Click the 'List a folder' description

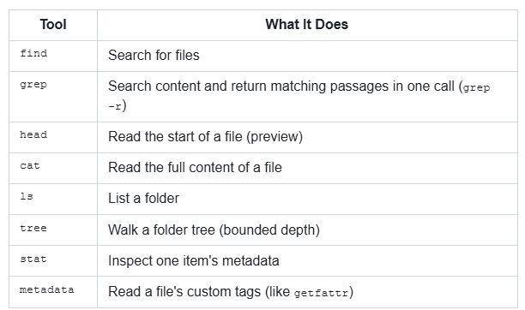click(143, 199)
